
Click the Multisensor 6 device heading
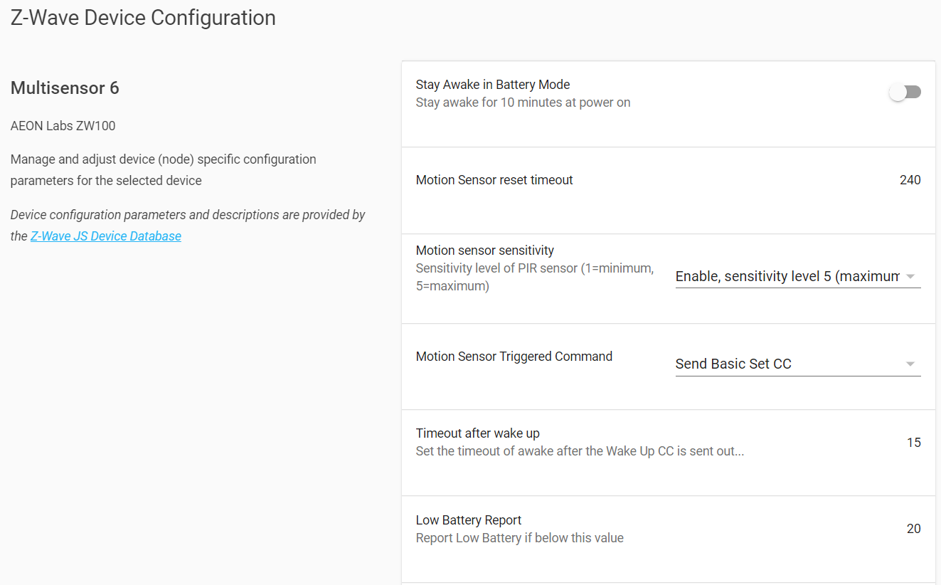64,88
